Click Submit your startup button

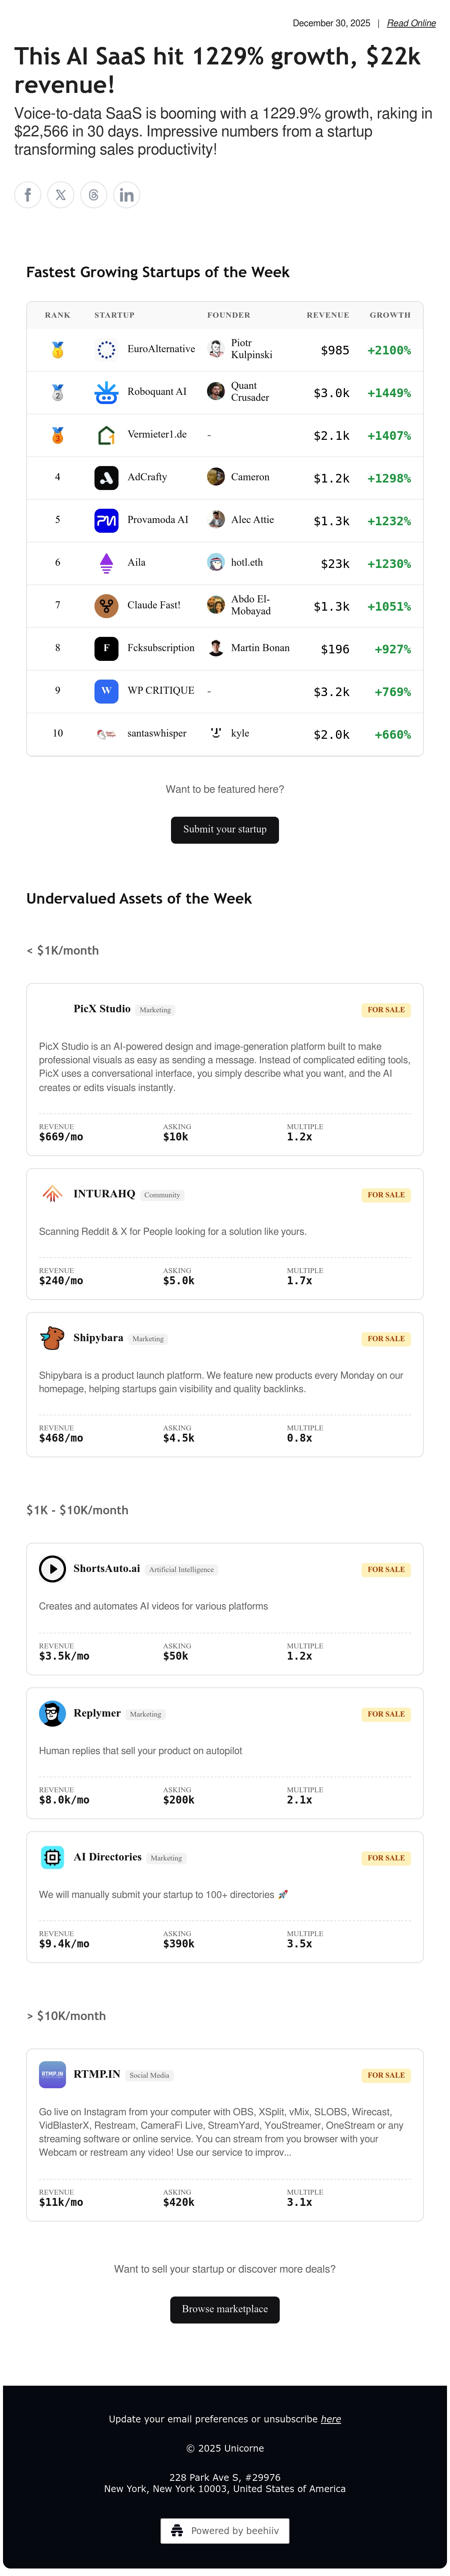point(225,829)
